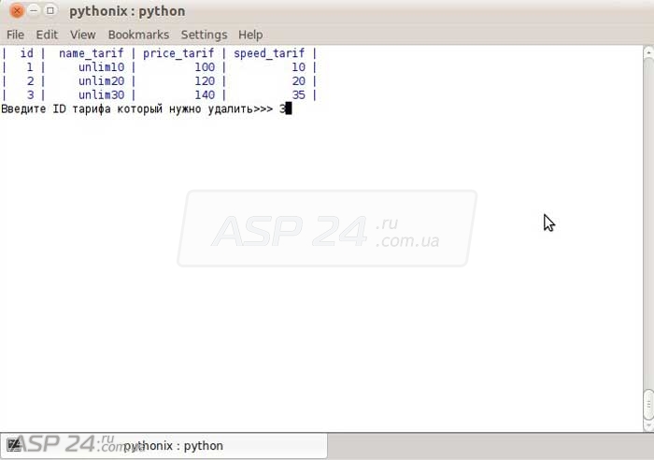Viewport: 654px width, 460px height.
Task: Open the File menu
Action: (x=15, y=35)
